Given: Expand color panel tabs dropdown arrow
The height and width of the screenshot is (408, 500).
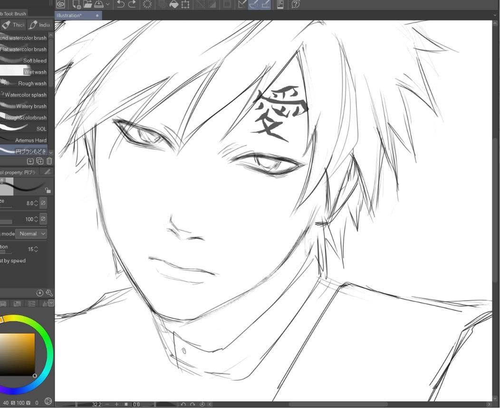Looking at the screenshot, I should [51, 303].
